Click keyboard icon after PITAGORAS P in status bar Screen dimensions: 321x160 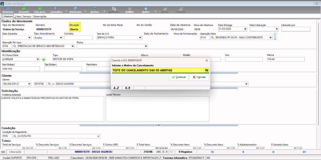click(x=207, y=158)
